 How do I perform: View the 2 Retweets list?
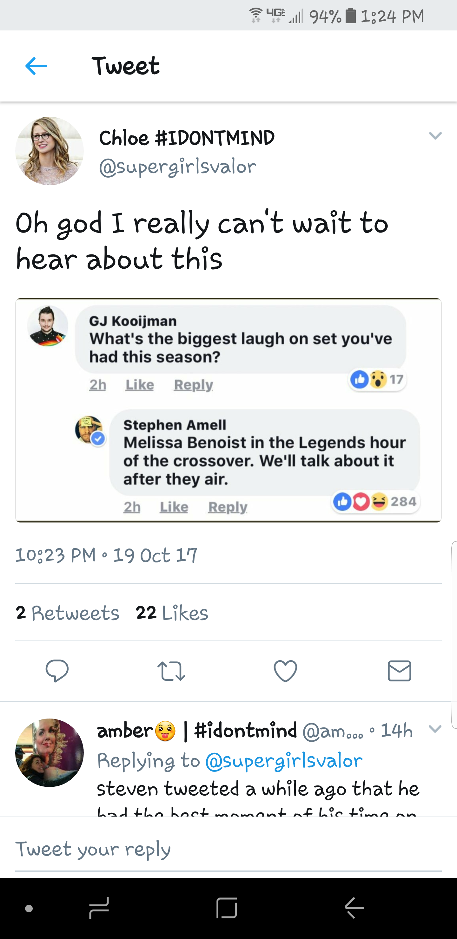point(68,613)
